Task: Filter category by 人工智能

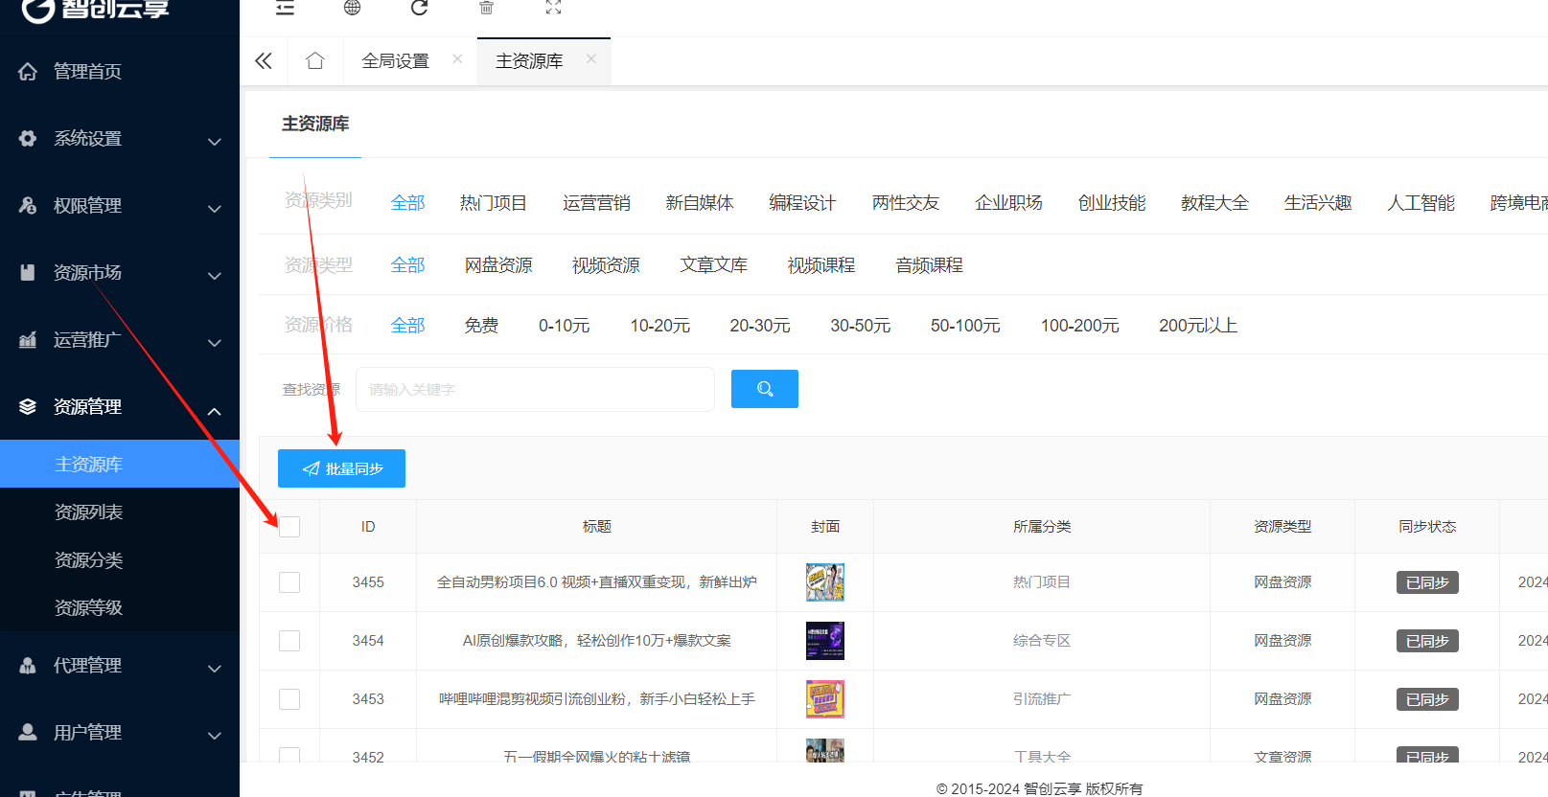Action: click(x=1421, y=203)
